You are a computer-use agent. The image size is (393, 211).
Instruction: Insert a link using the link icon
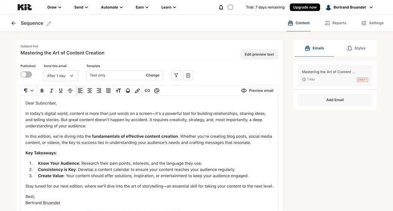[147, 91]
